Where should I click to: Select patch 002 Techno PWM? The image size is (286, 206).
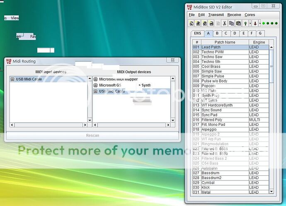pyautogui.click(x=231, y=52)
